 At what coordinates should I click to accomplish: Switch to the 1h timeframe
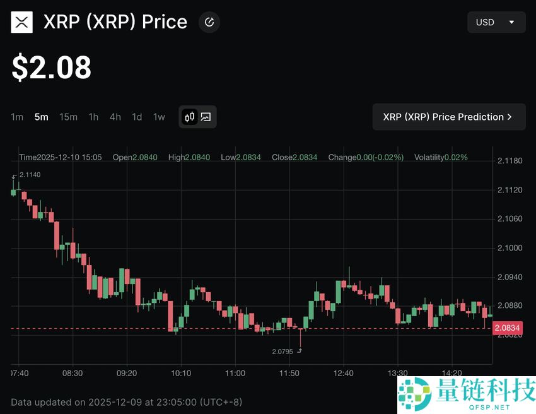click(93, 117)
